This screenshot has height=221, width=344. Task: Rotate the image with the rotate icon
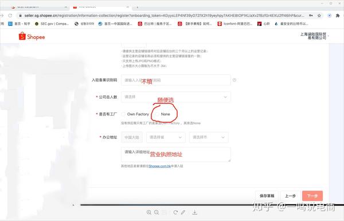point(175,212)
